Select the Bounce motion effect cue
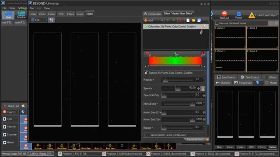The image size is (280, 157). (38, 147)
